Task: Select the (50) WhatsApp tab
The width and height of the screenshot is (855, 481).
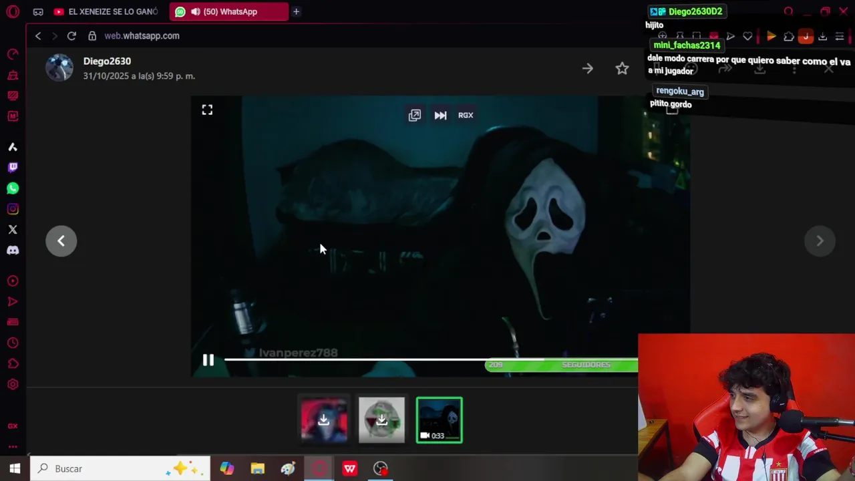Action: coord(228,11)
